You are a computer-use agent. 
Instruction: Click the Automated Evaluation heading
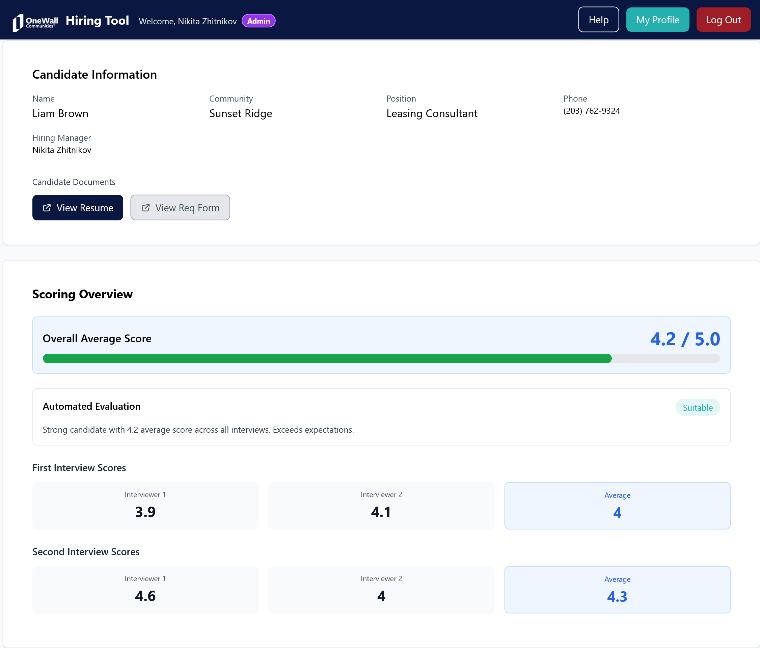click(x=92, y=406)
